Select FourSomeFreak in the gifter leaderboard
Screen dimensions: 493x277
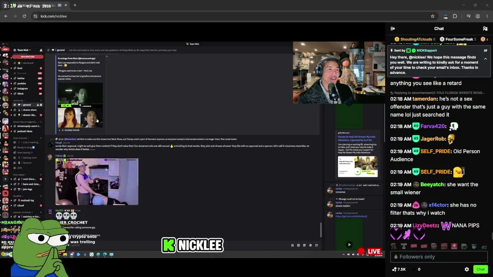[458, 39]
